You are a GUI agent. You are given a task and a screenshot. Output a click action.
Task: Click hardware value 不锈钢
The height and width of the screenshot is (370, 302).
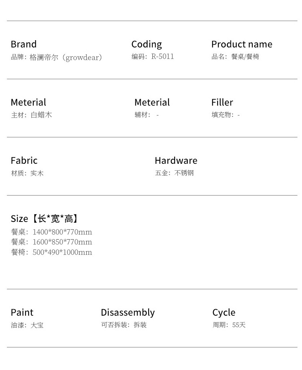pos(184,173)
